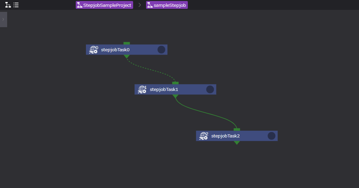Click the output triangle below stepjobTask0

(x=127, y=56)
